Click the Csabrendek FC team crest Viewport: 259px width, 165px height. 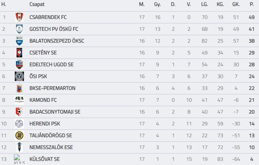[x=19, y=17]
